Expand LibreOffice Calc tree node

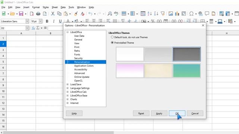(x=68, y=92)
